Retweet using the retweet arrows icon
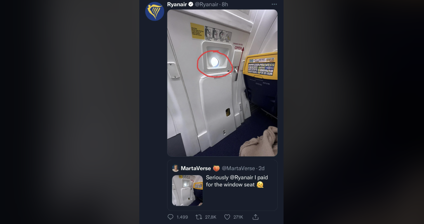This screenshot has height=224, width=424. coord(199,217)
